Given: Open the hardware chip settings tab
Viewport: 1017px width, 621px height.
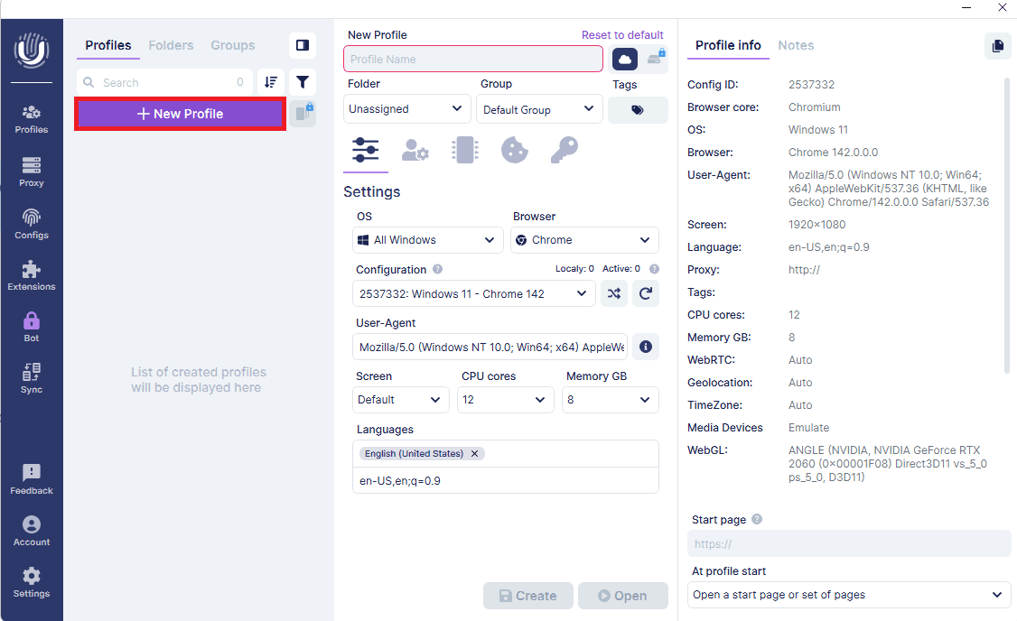Looking at the screenshot, I should [x=464, y=150].
